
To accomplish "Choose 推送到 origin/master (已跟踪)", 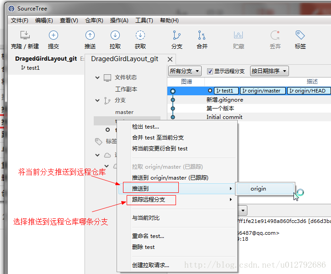I will click(177, 178).
